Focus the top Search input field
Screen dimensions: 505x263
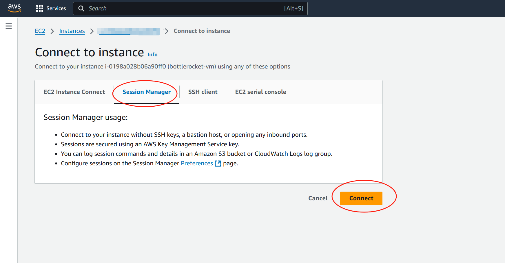190,8
